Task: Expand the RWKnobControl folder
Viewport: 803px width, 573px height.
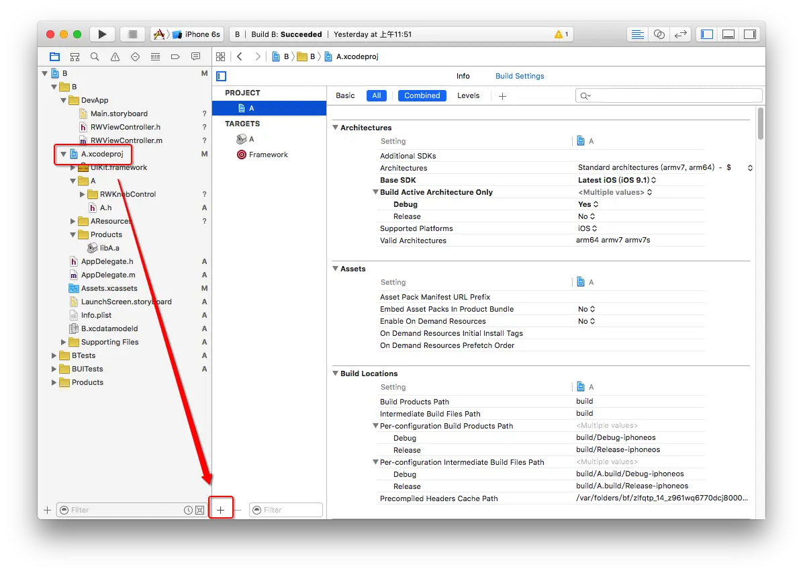Action: tap(82, 194)
